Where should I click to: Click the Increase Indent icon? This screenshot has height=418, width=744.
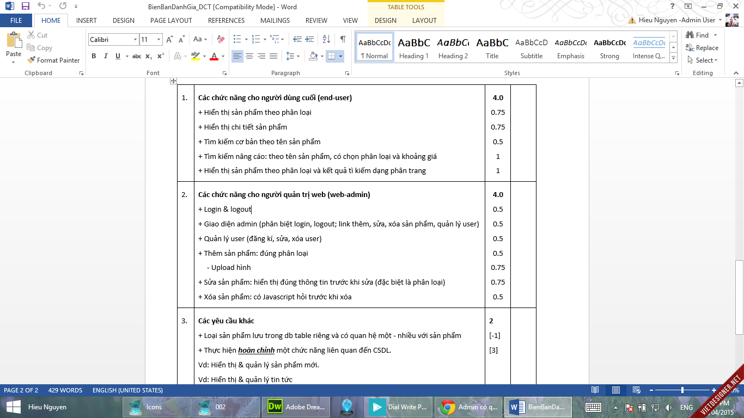[x=310, y=39]
